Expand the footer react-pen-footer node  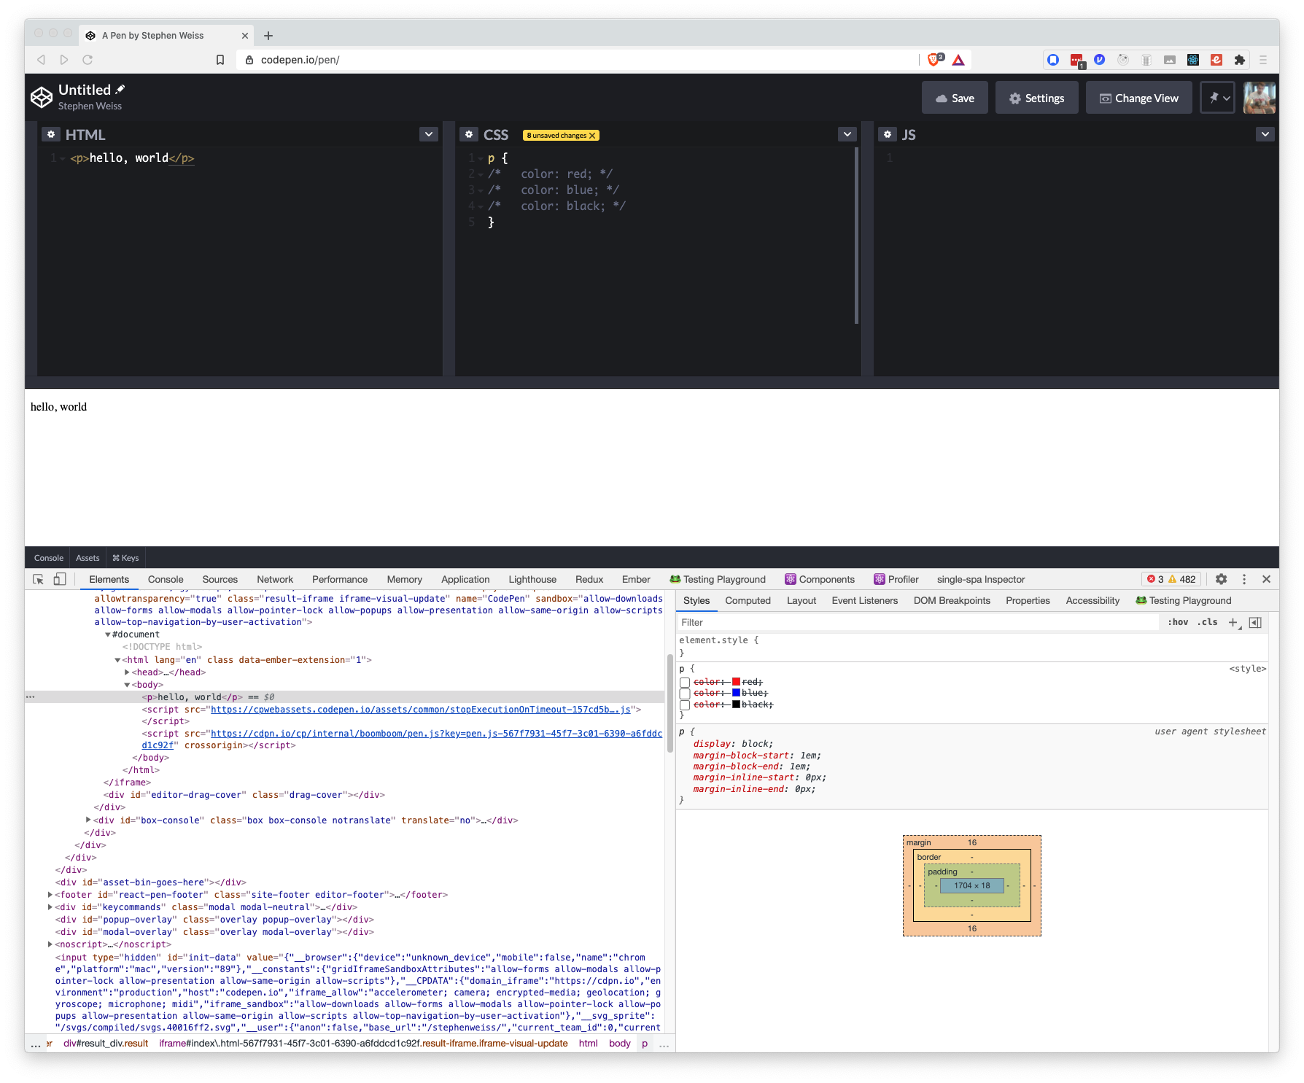[x=50, y=895]
